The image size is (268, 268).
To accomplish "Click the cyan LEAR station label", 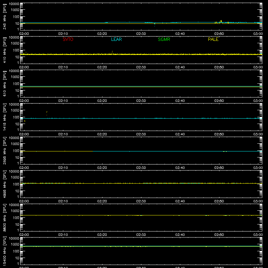I will 116,39.
